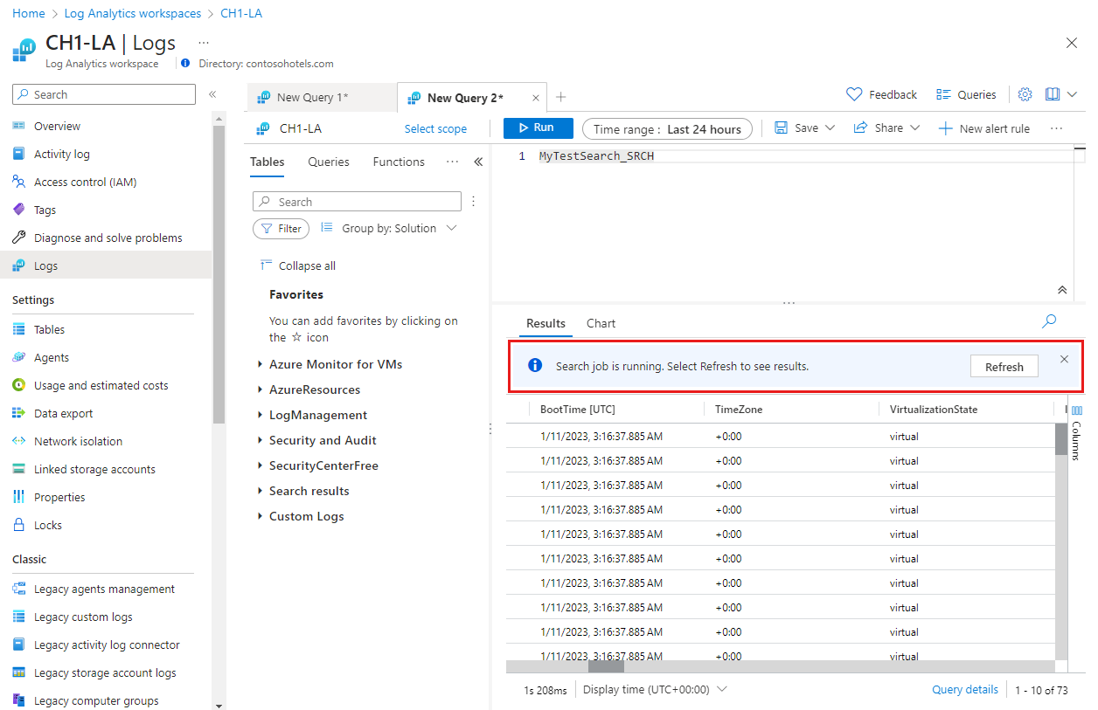Run the current query
This screenshot has width=1098, height=710.
click(x=538, y=128)
